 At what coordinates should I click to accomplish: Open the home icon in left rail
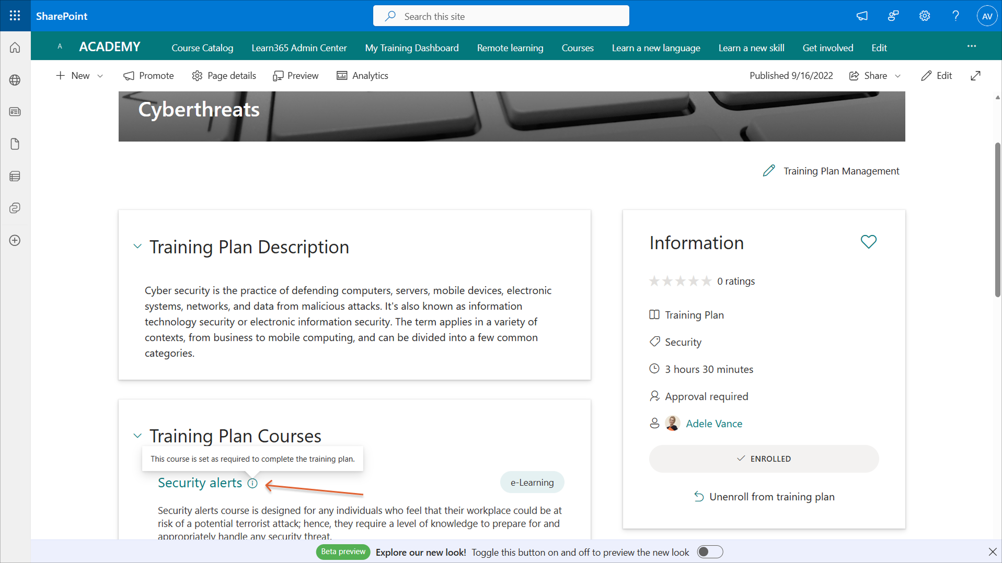point(15,48)
